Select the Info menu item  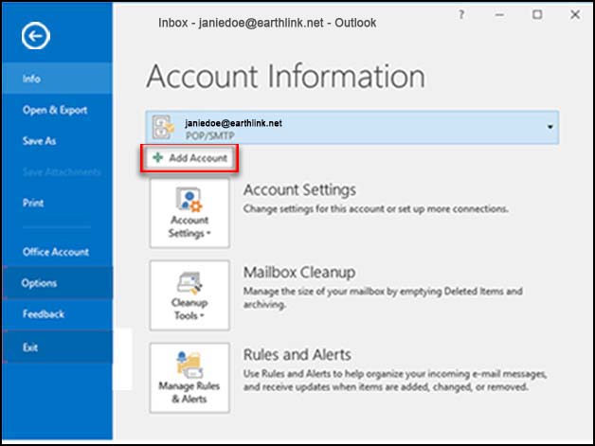point(57,79)
